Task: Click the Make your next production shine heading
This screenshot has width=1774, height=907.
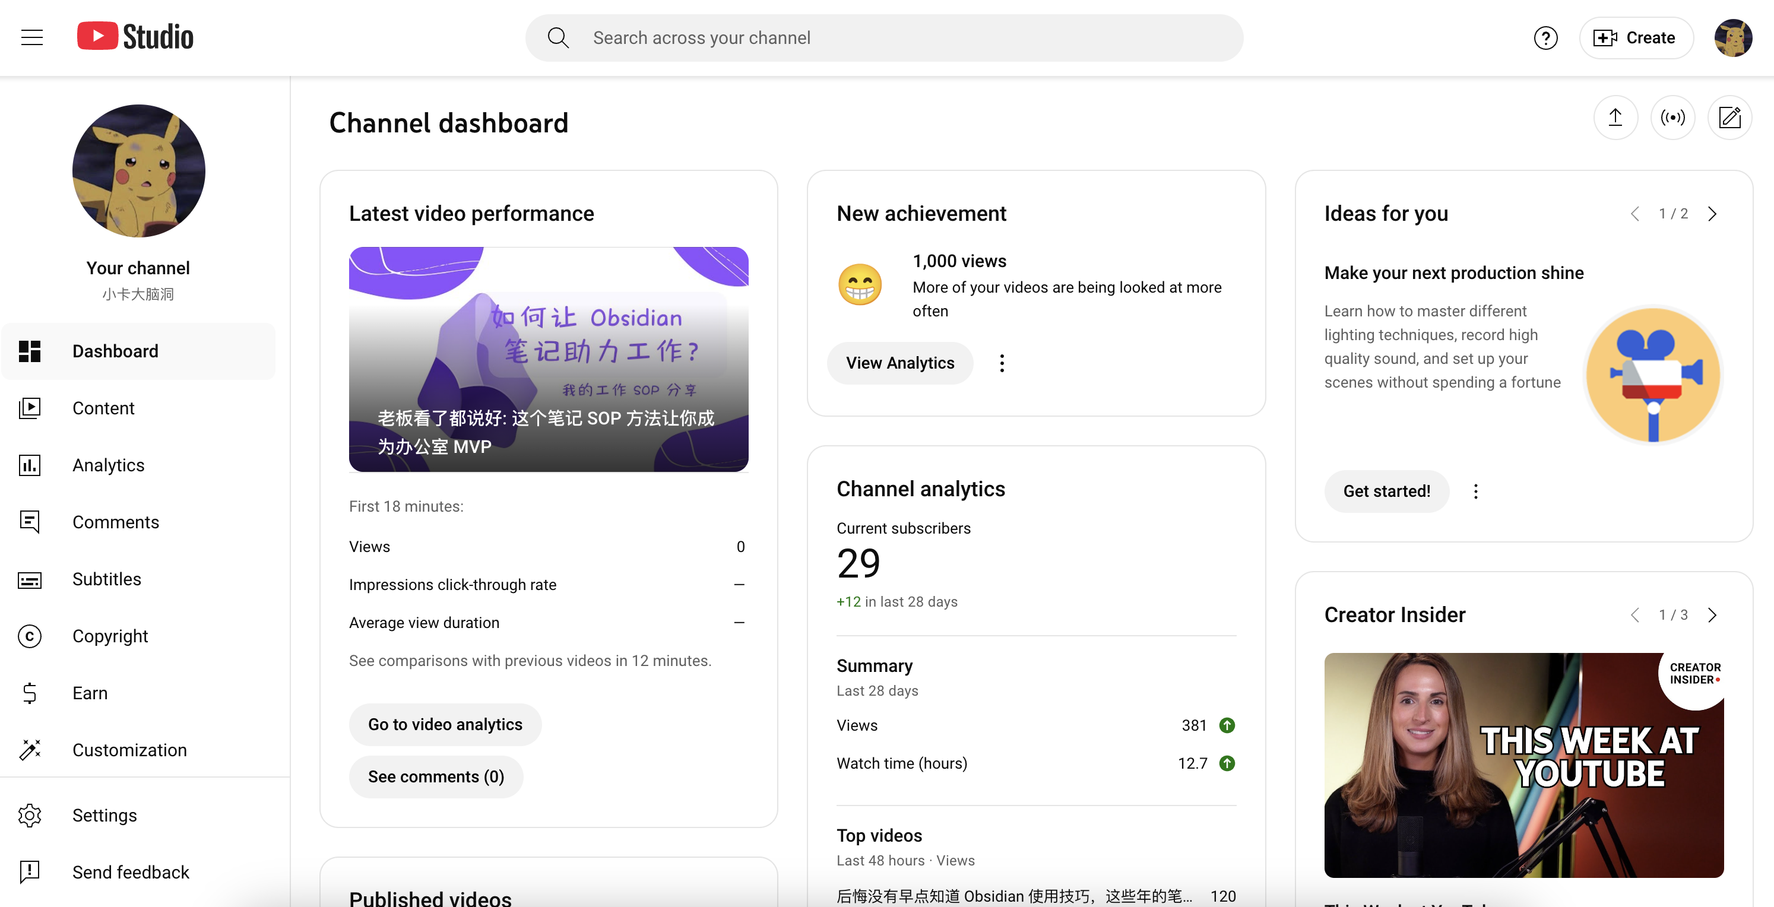Action: (1454, 274)
